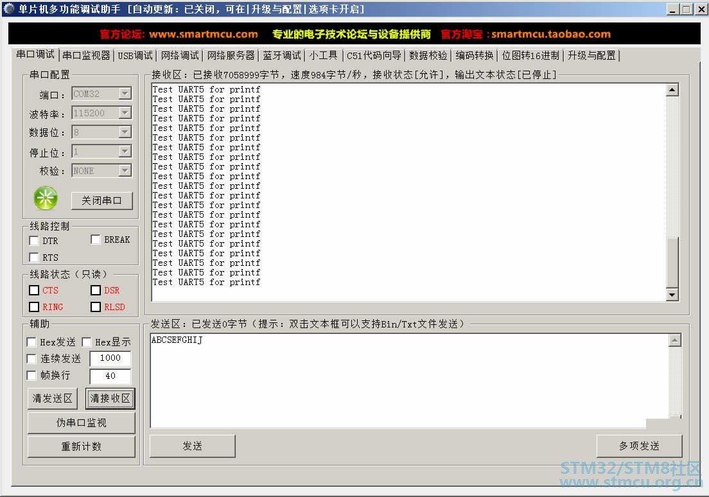Click the send area scrollbar up arrow
Image resolution: width=709 pixels, height=497 pixels.
pyautogui.click(x=674, y=340)
